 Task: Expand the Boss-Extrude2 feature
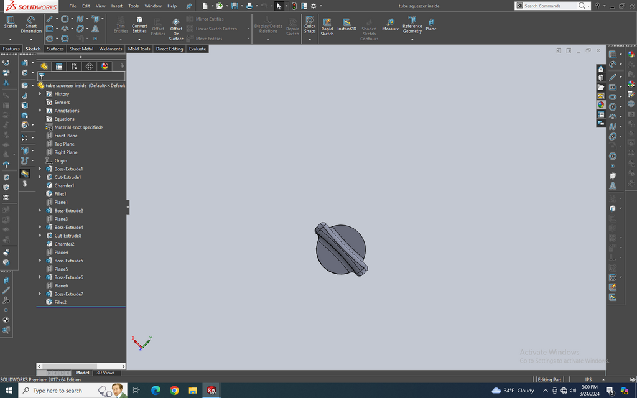(x=40, y=210)
